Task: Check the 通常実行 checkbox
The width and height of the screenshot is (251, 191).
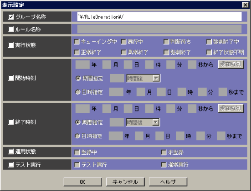Action: point(164,165)
